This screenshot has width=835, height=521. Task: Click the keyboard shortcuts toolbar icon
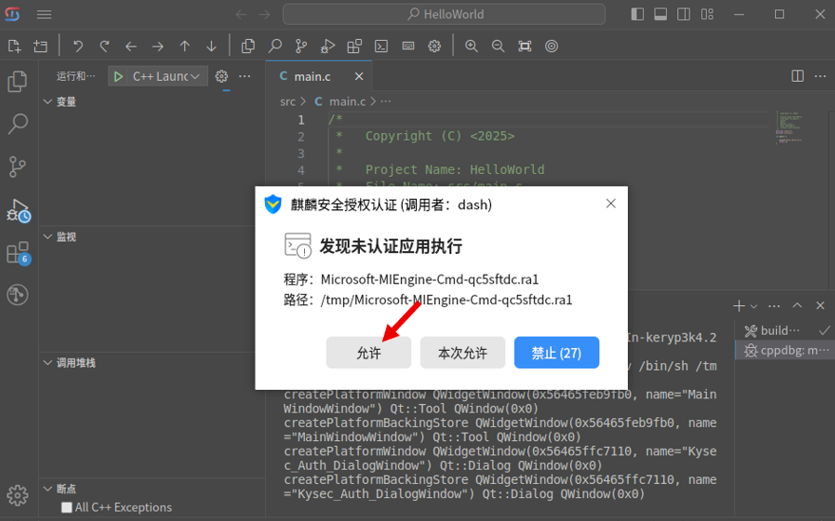[408, 47]
